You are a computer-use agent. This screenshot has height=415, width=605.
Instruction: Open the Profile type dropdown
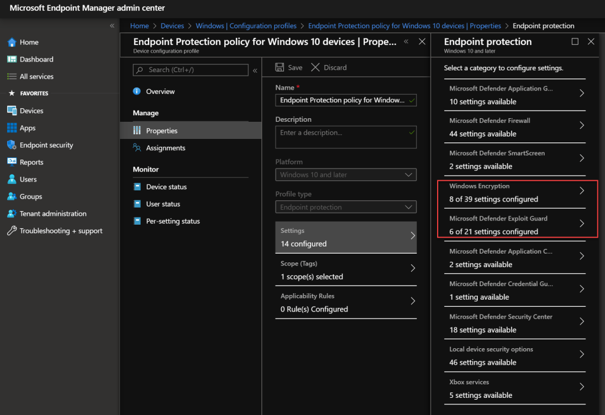345,208
